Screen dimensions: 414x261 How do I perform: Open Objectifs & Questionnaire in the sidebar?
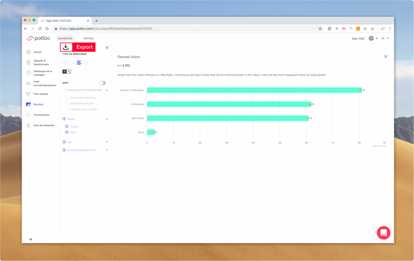41,62
